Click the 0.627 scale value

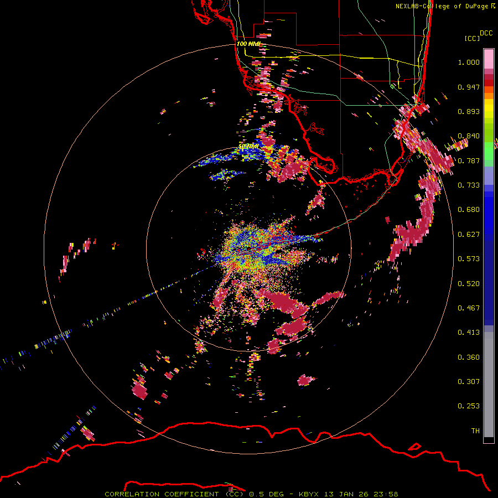click(469, 235)
